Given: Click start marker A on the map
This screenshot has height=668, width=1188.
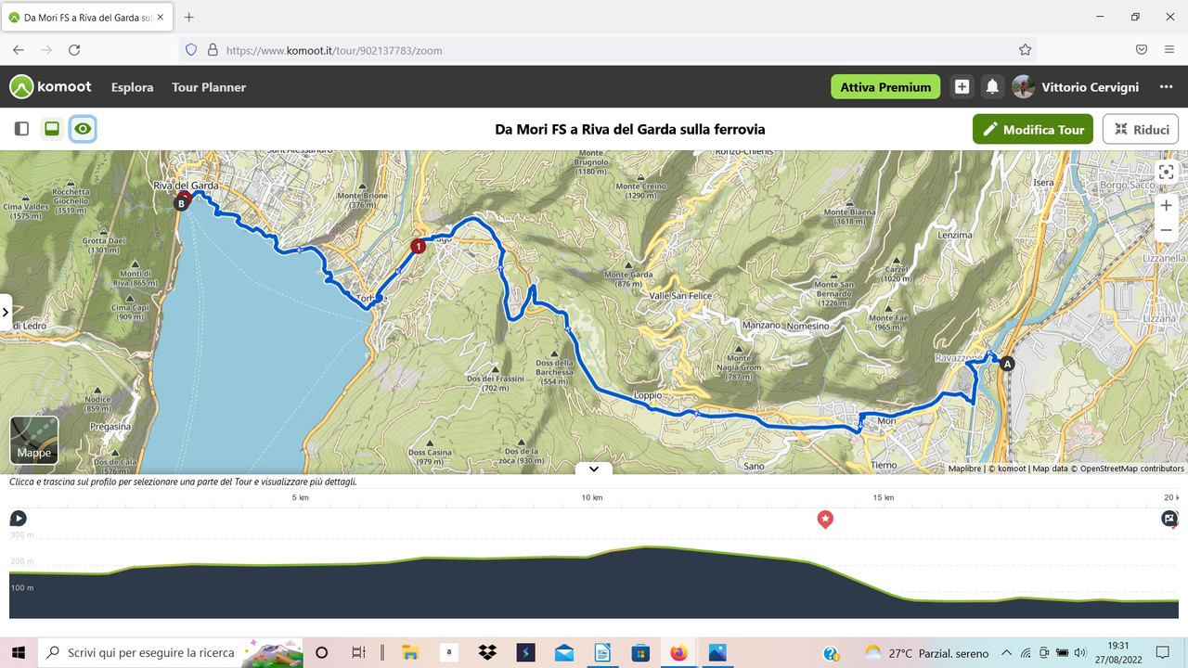Looking at the screenshot, I should (1007, 365).
